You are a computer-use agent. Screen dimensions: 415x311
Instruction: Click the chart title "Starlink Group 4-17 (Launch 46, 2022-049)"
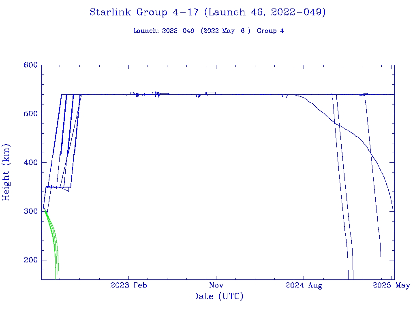point(207,13)
